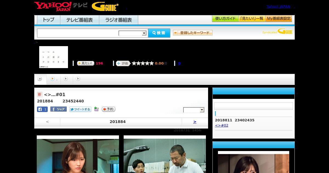329x173 pixels.
Task: Go to previous date with the < arrow
Action: coord(47,122)
